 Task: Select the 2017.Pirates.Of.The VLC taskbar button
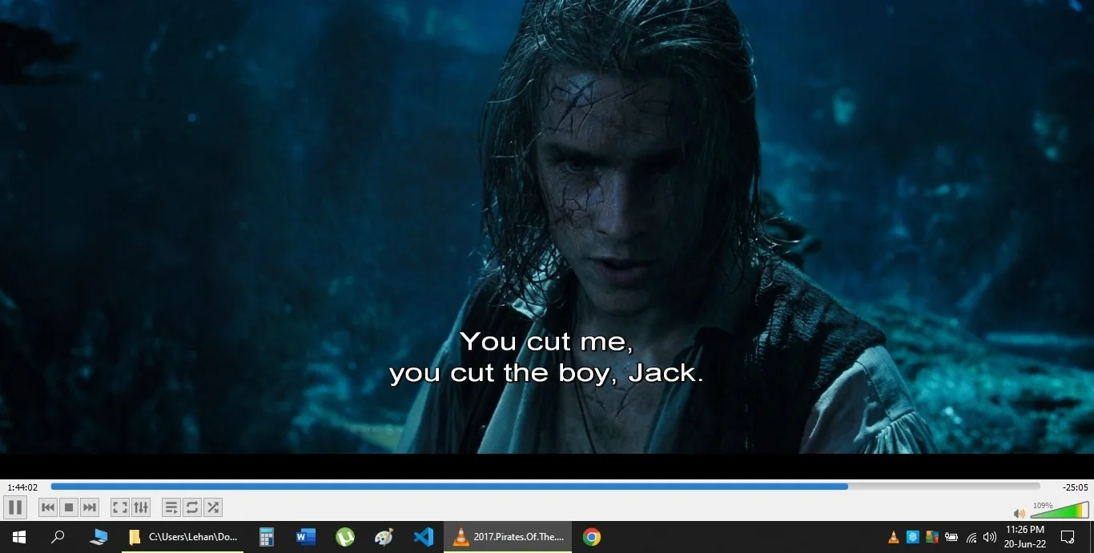click(508, 537)
